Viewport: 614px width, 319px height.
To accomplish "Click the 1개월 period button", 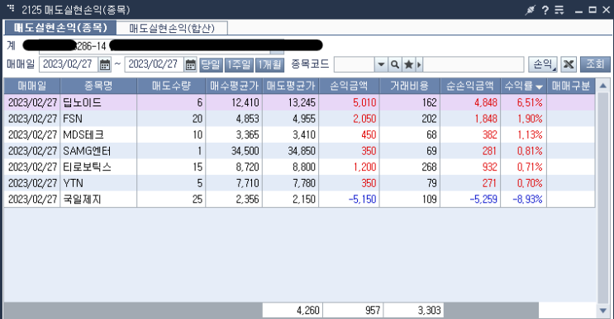I will click(x=269, y=64).
